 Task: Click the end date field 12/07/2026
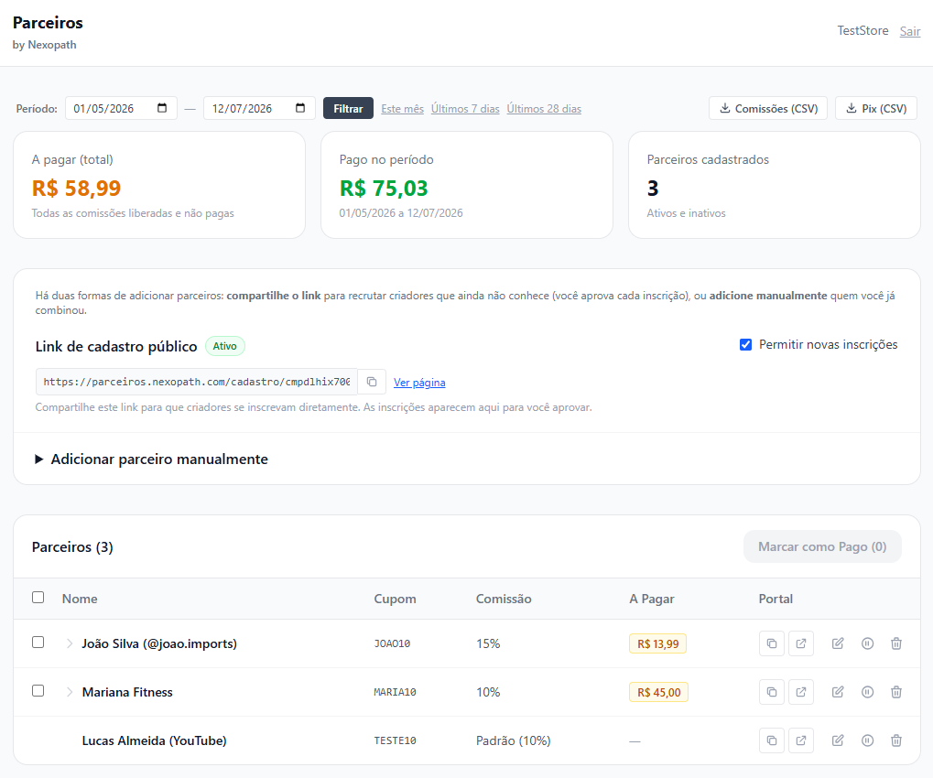(259, 108)
